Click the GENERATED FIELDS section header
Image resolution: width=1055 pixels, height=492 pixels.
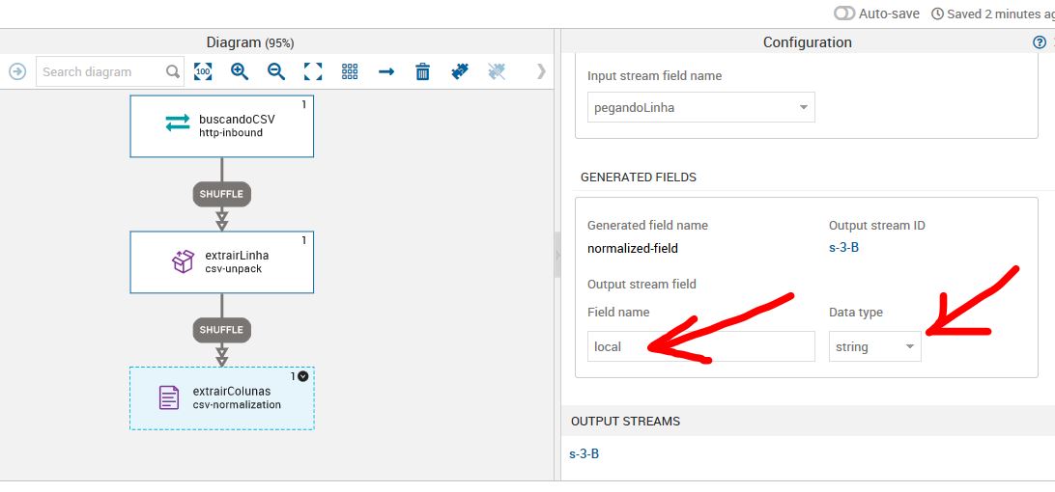(x=639, y=178)
